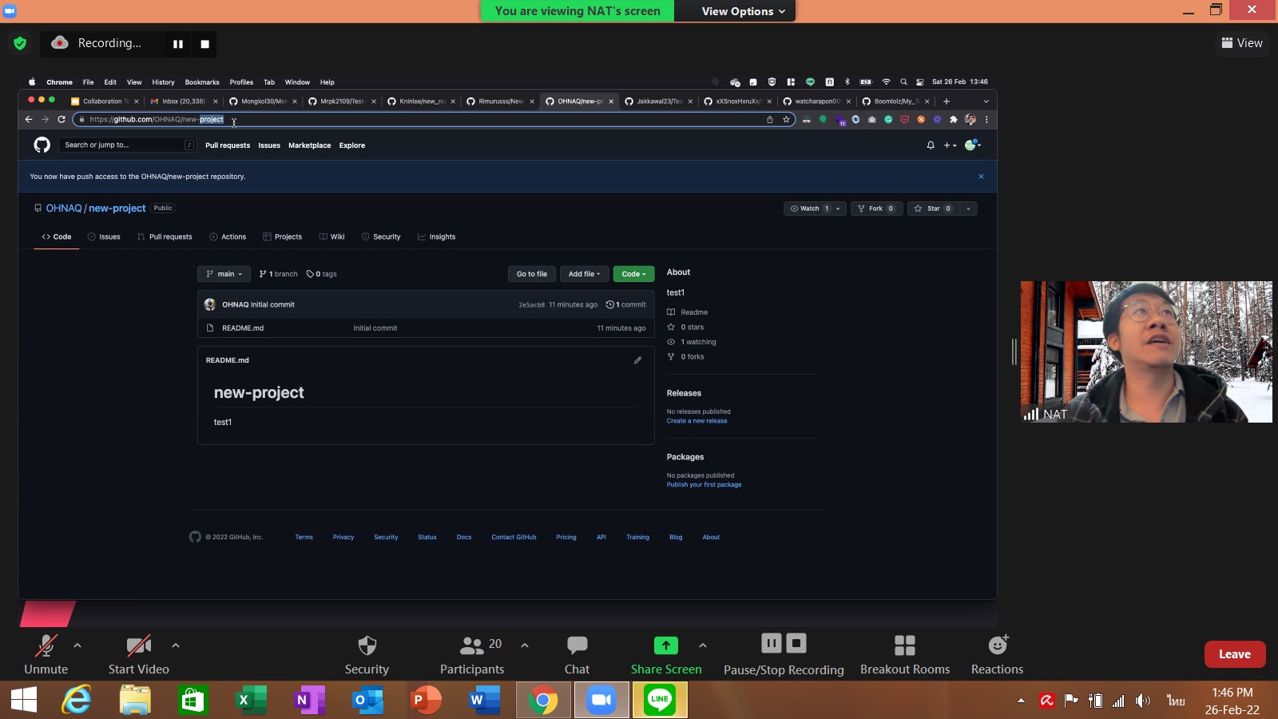The image size is (1278, 719).
Task: Open Outlook from the Windows taskbar
Action: (x=367, y=701)
